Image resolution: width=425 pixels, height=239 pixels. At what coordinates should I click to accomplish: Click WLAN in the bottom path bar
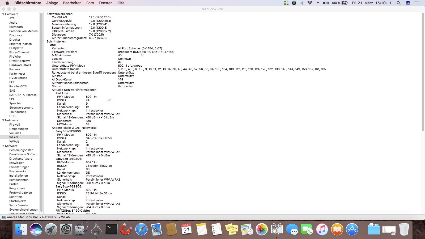[66, 217]
